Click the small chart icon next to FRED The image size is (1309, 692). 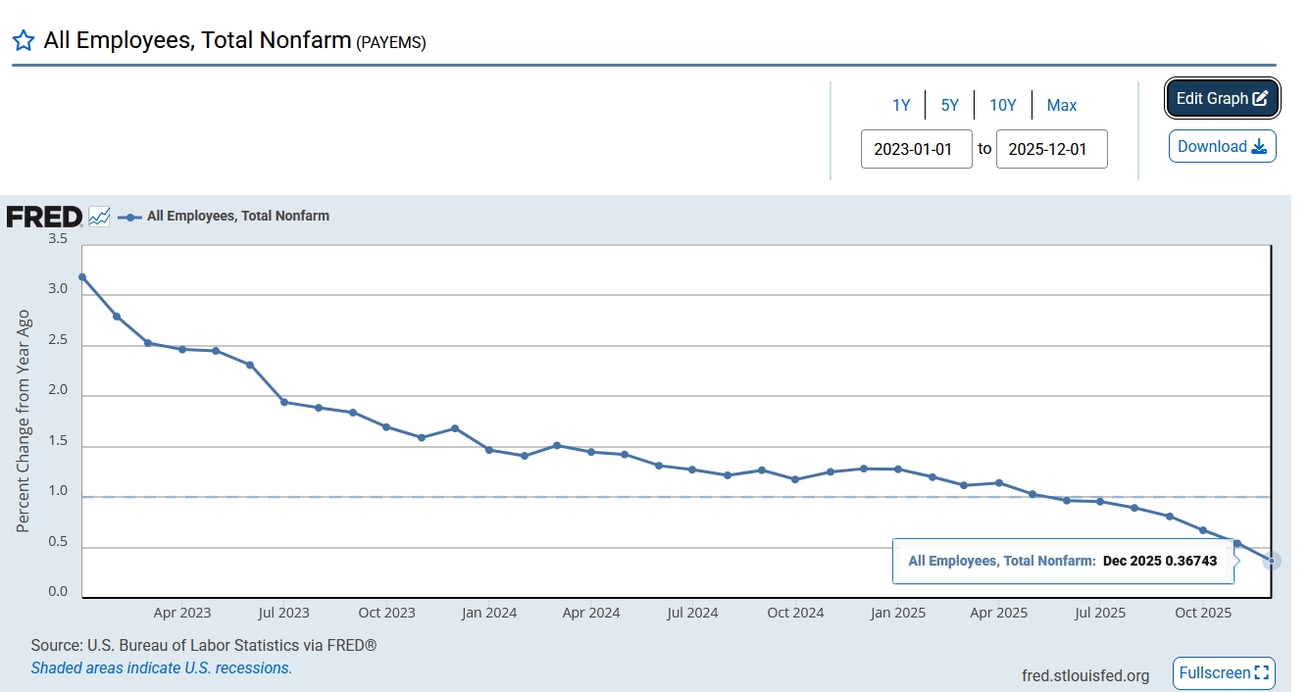pos(99,217)
